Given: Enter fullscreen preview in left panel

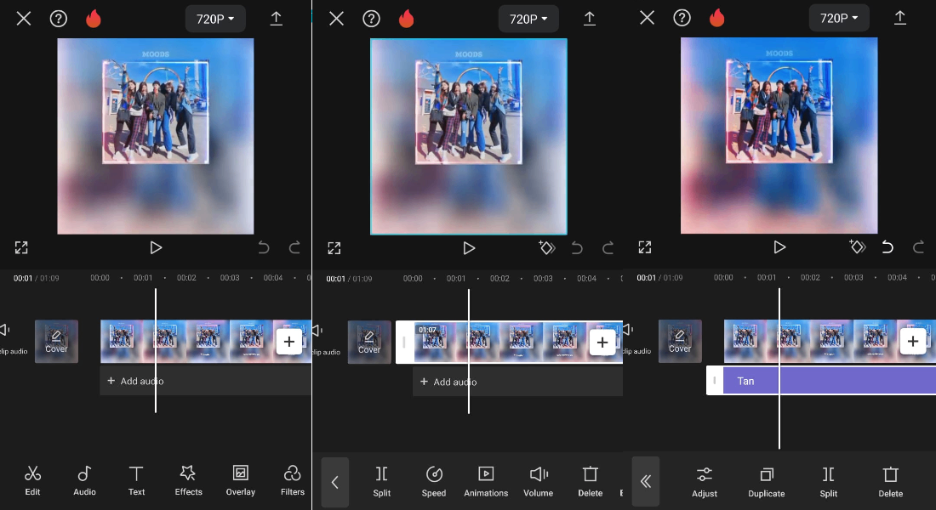Looking at the screenshot, I should [x=21, y=247].
